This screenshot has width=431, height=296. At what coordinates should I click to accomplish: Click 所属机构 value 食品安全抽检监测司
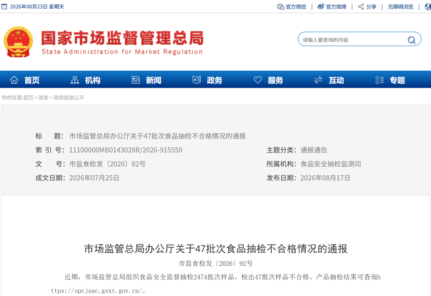(331, 164)
